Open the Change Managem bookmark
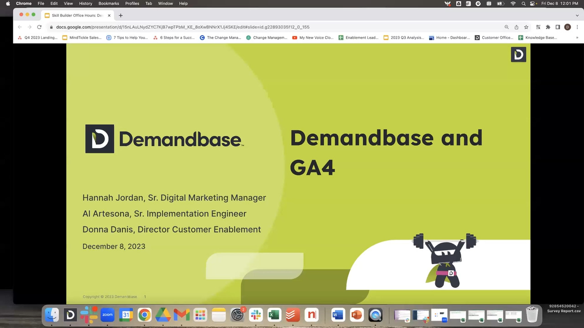Image resolution: width=584 pixels, height=328 pixels. tap(267, 38)
